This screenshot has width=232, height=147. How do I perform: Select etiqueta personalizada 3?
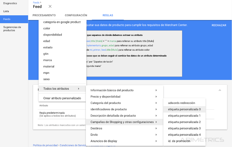184,128
